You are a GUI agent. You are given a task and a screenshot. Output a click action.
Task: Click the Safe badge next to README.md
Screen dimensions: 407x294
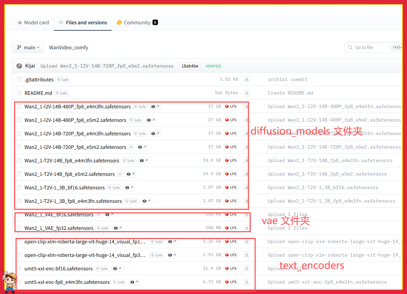pyautogui.click(x=62, y=93)
